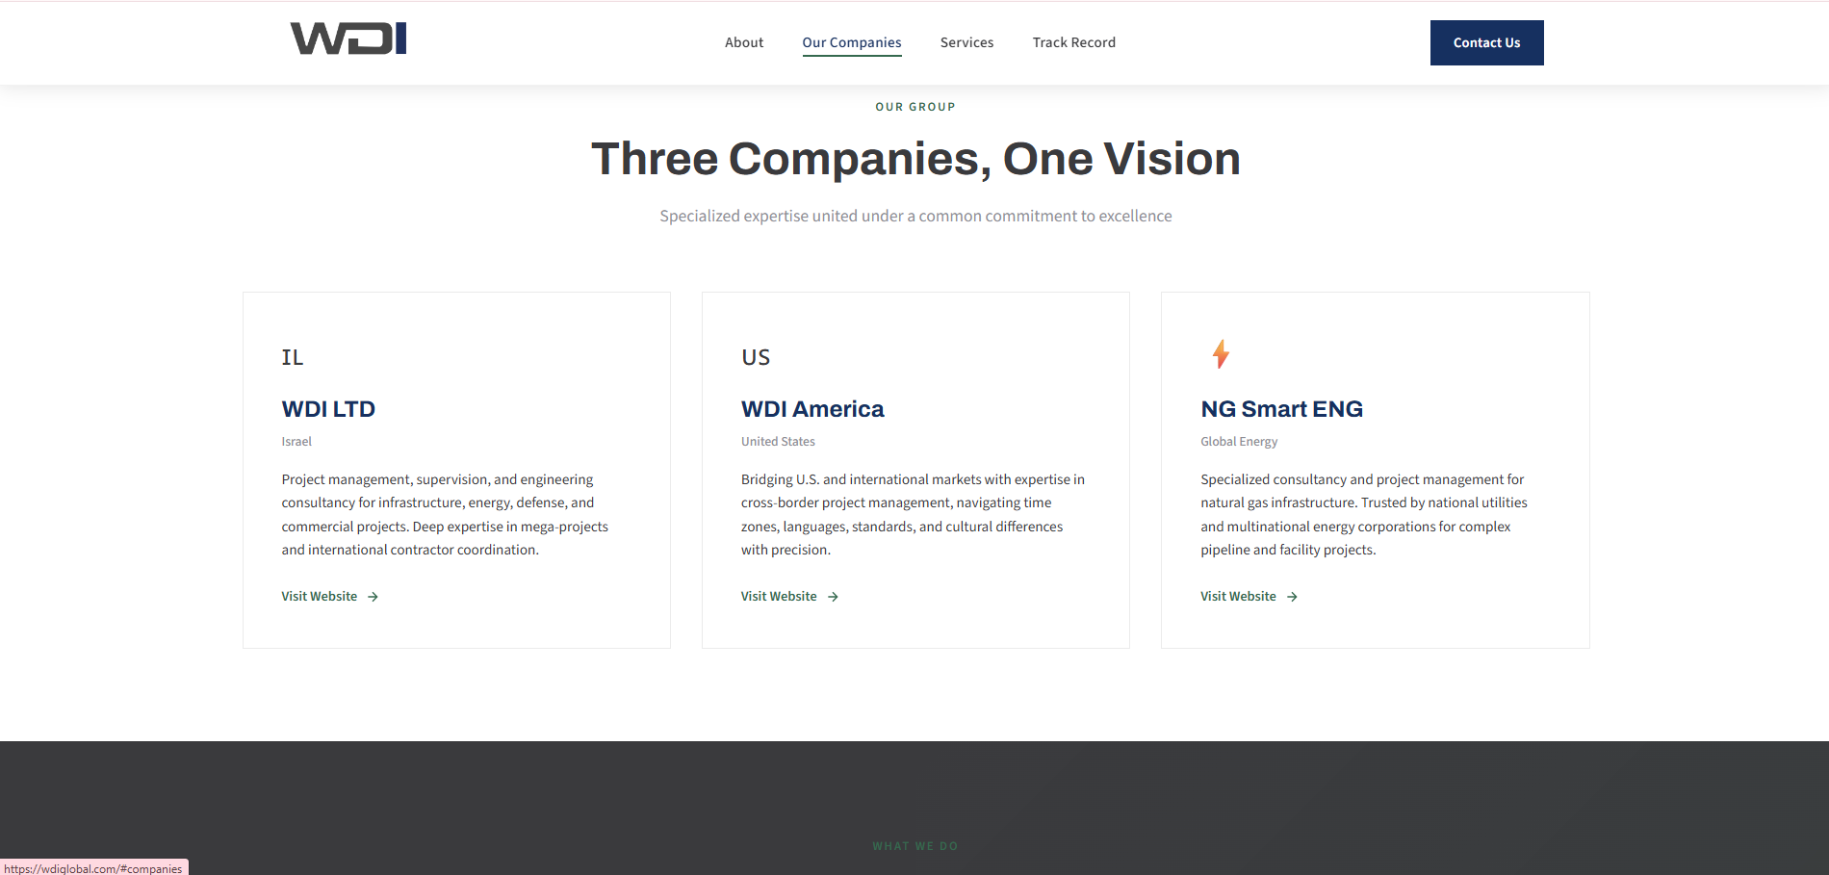Click the wdiglobal.com/#companies link preview at bottom left

click(92, 867)
